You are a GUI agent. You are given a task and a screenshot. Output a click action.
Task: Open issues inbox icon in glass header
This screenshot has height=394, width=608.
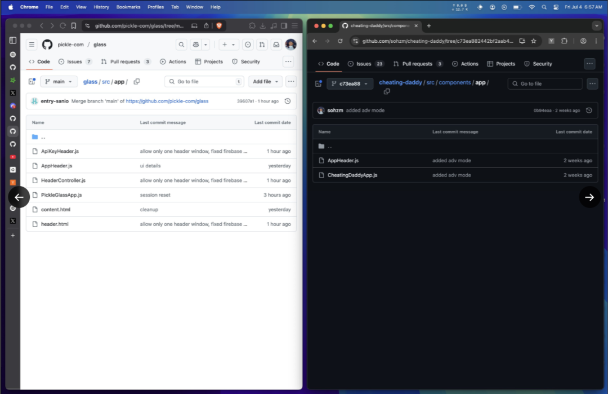248,45
